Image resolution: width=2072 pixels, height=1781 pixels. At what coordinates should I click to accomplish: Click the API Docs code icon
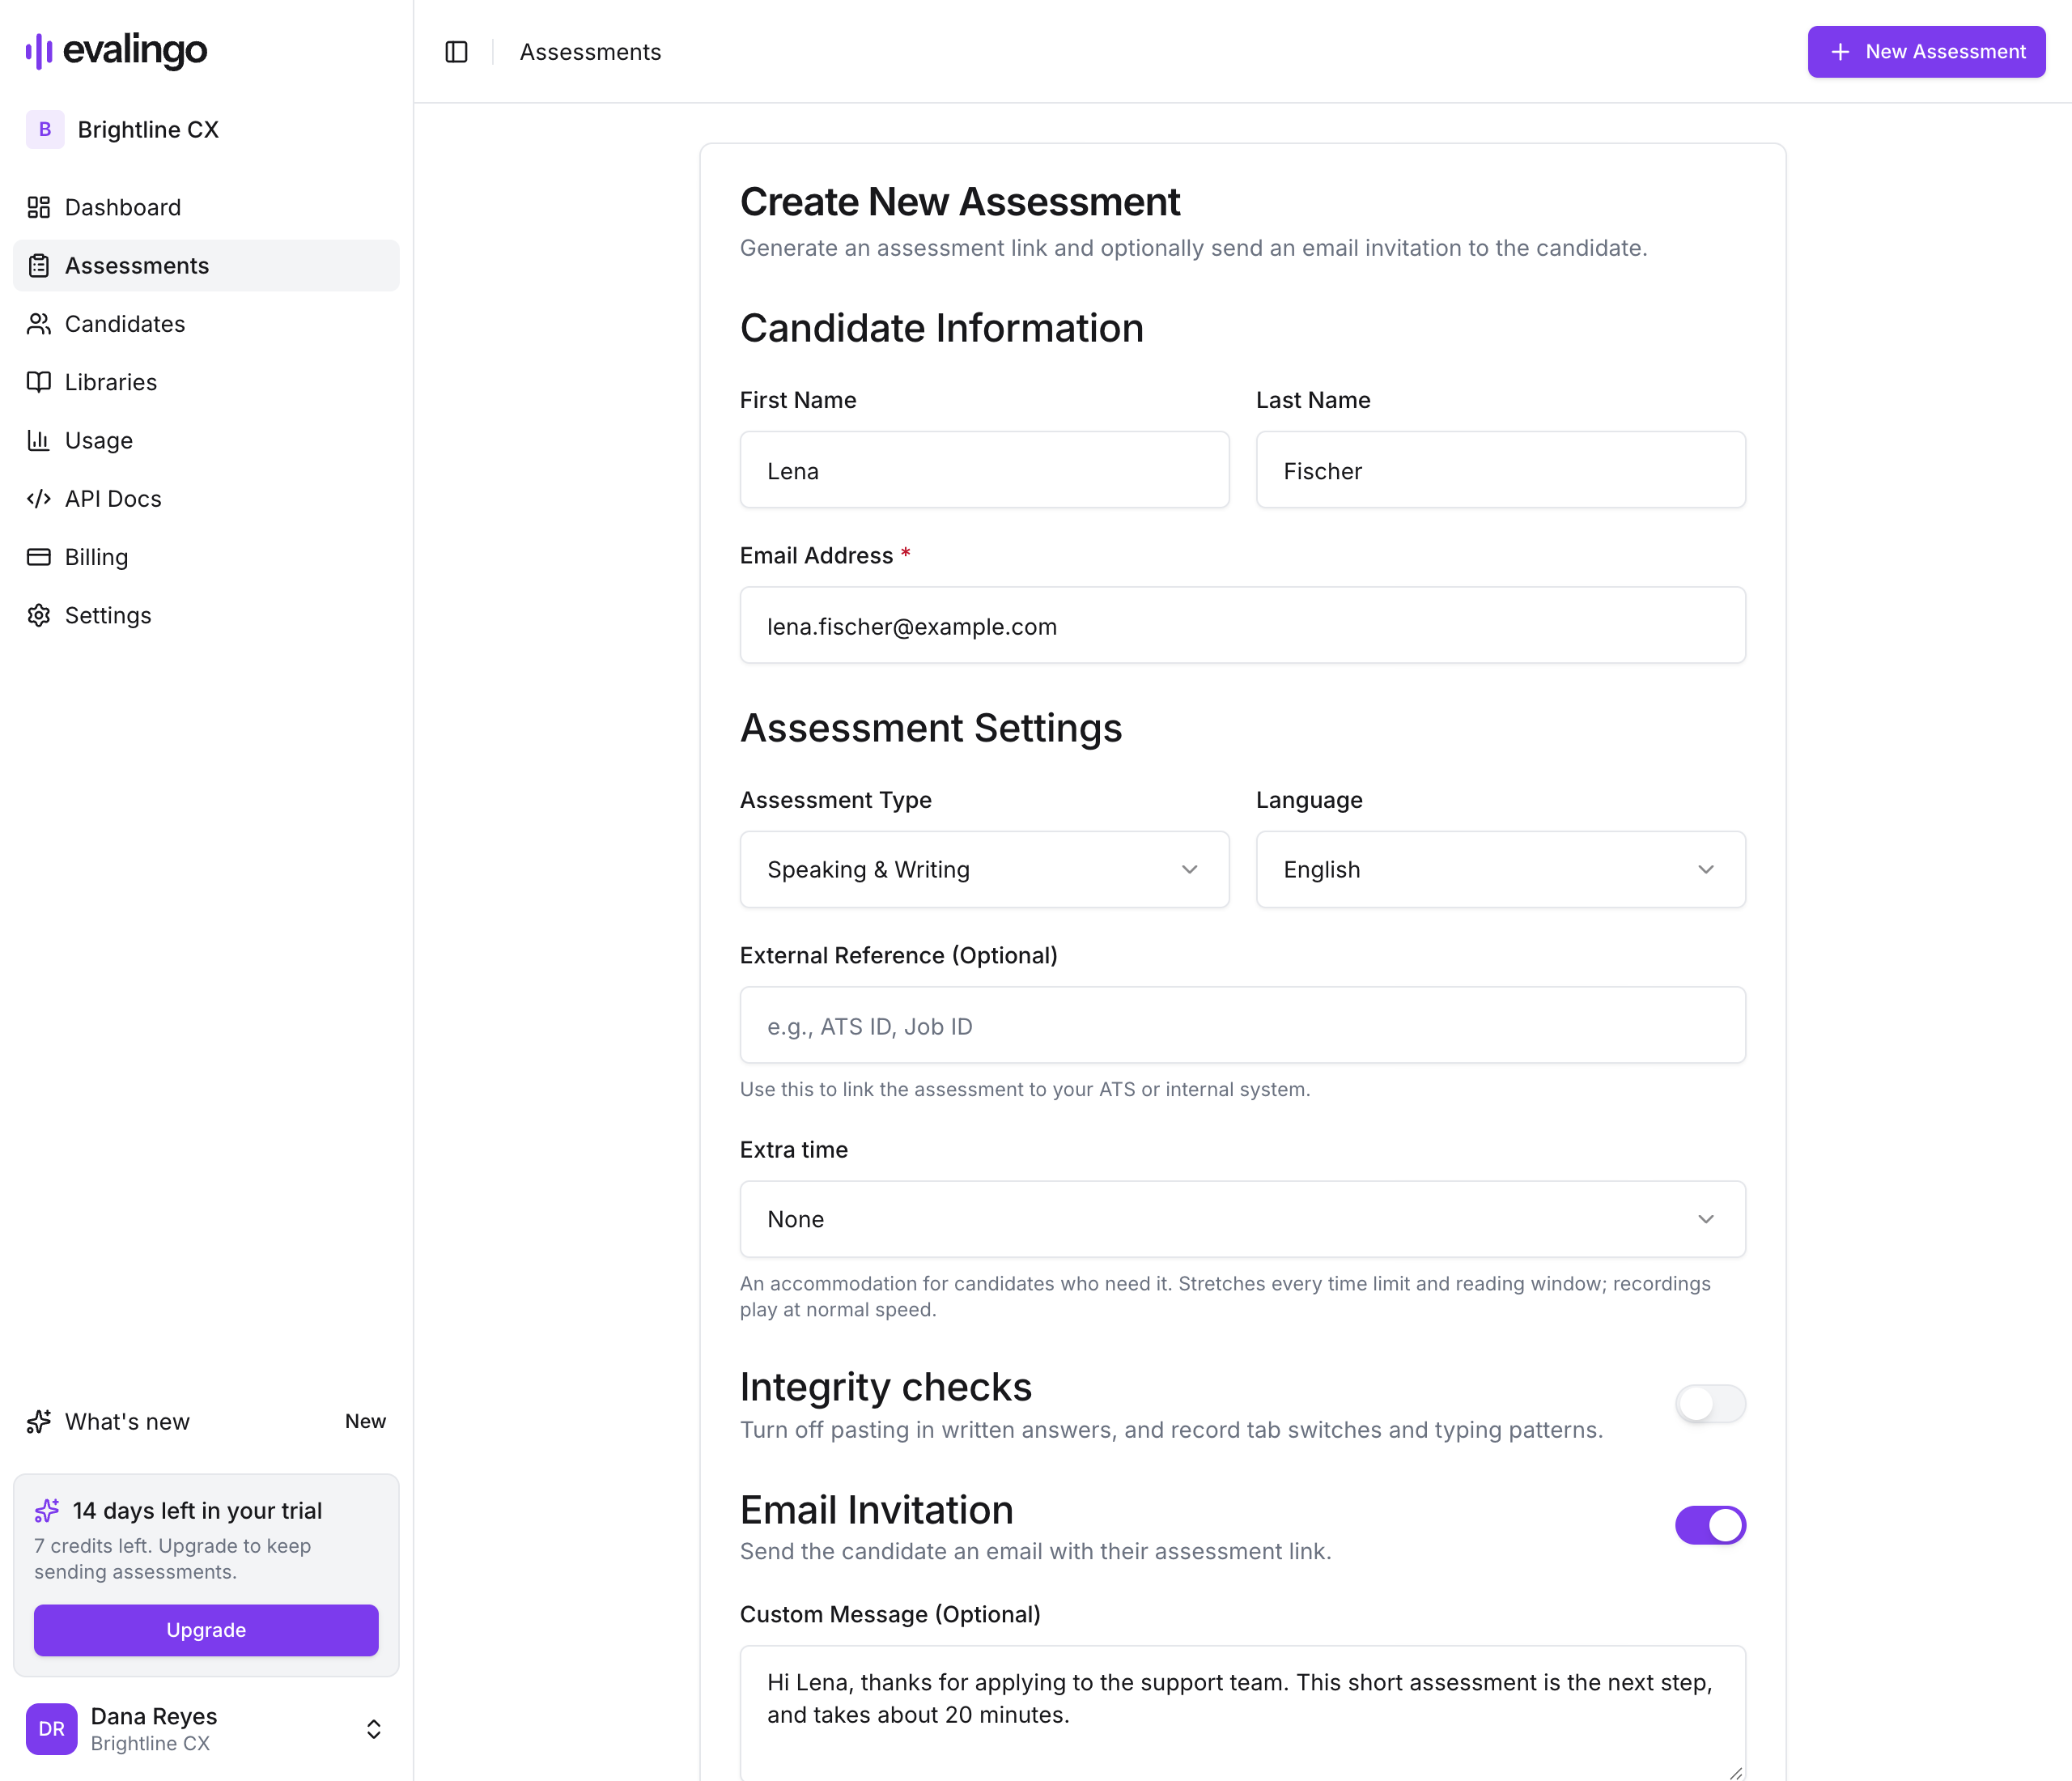coord(39,498)
